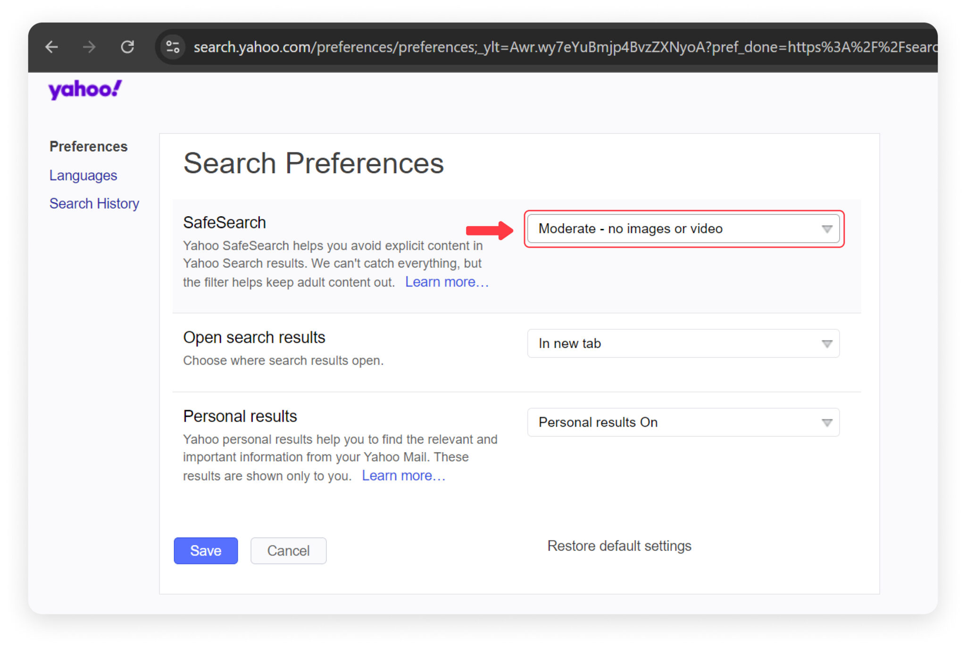
Task: Save the search preferences
Action: coord(206,550)
